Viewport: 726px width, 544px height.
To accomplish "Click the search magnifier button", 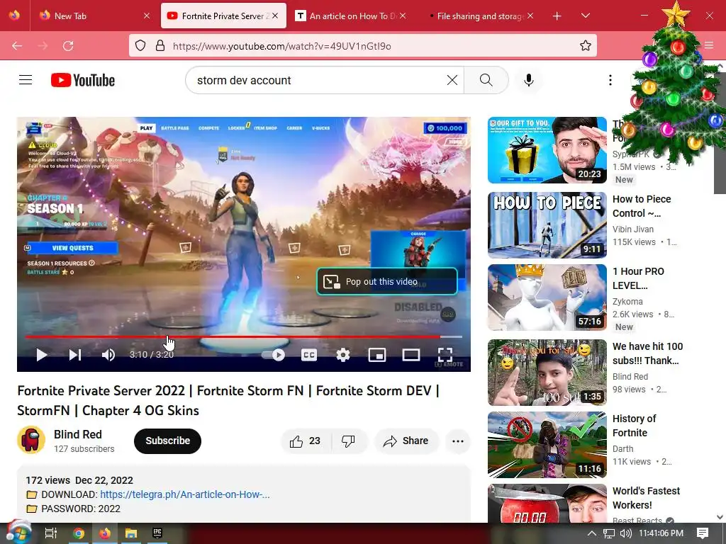I will tap(486, 80).
